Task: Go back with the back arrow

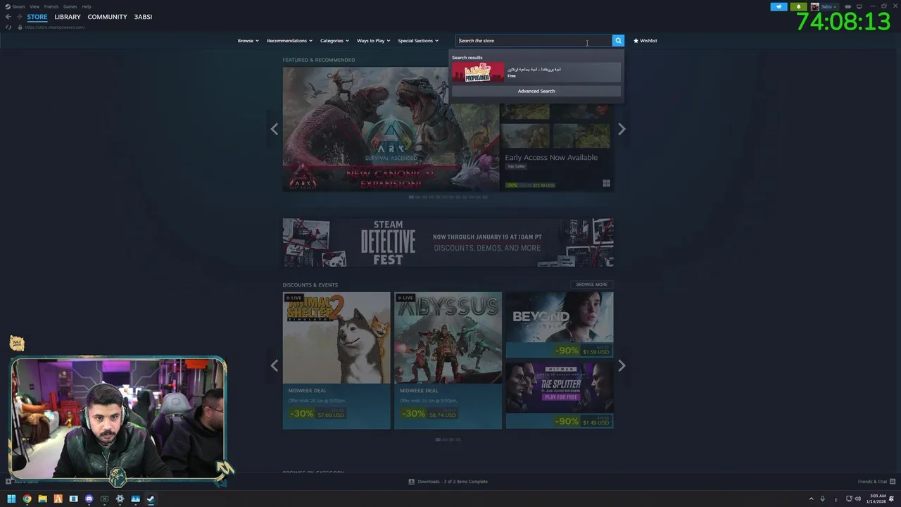Action: [x=8, y=17]
